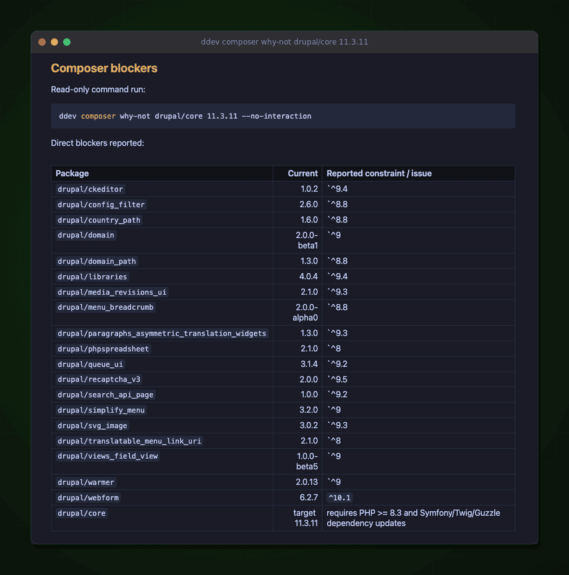
Task: Select the drupal/libraries package tag
Action: click(x=92, y=277)
